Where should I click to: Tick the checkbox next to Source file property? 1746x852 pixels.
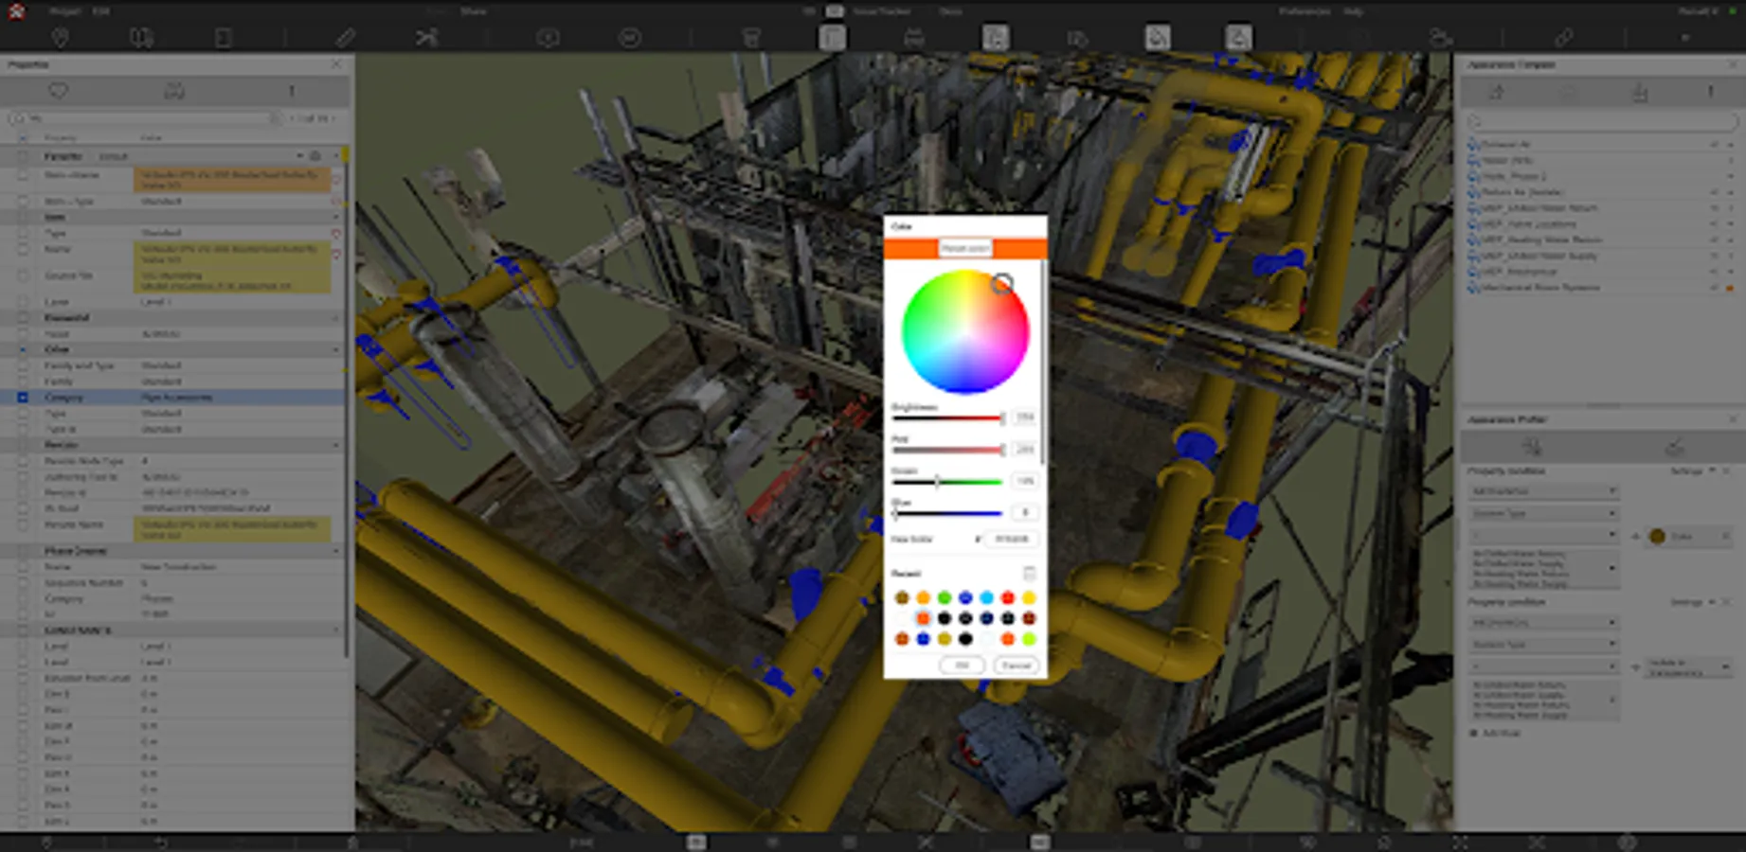(23, 275)
